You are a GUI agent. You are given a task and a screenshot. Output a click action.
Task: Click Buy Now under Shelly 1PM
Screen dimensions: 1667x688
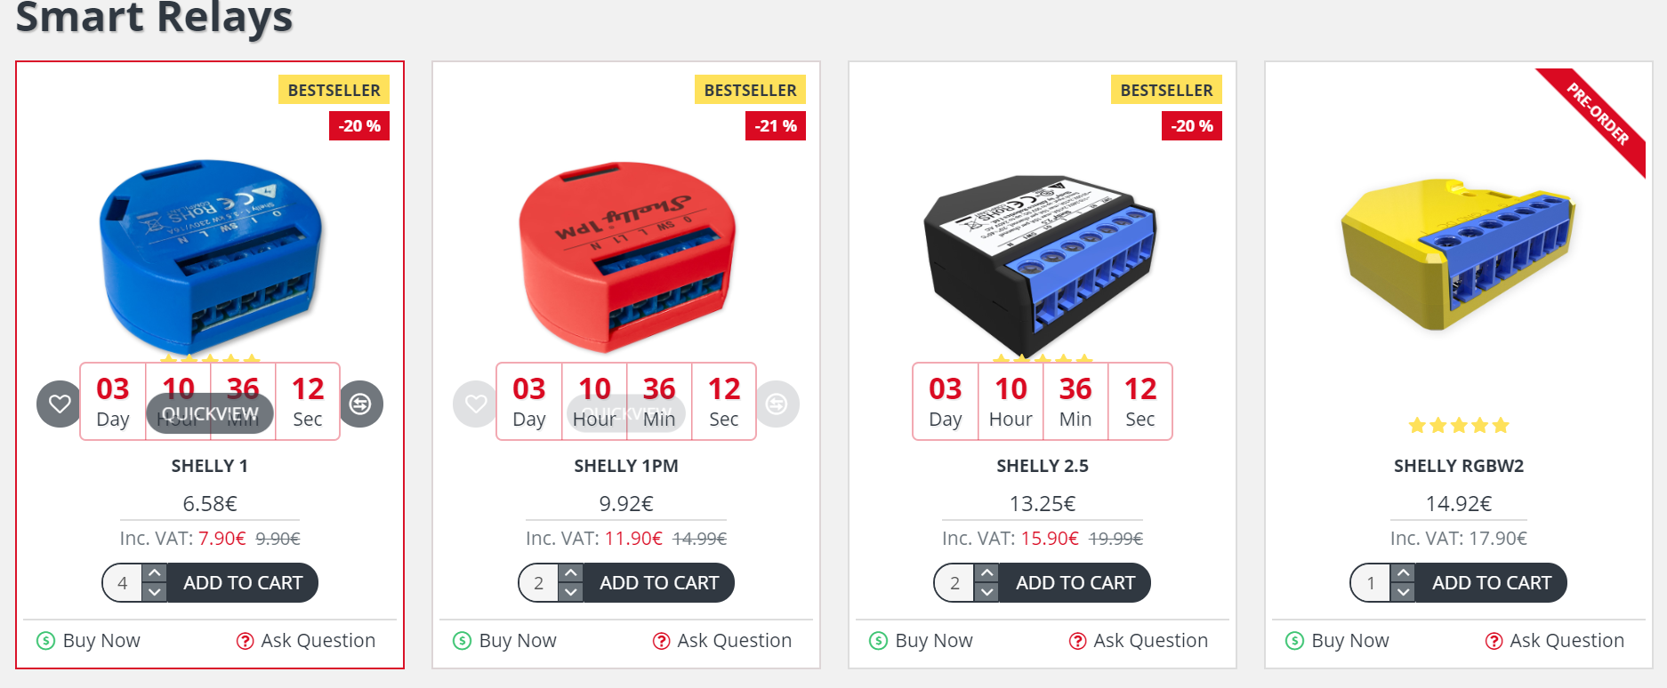tap(505, 641)
